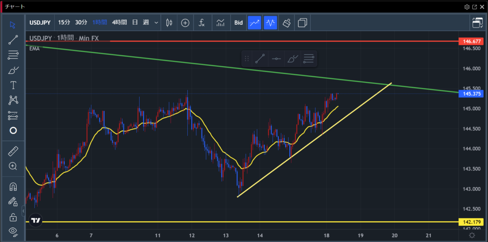
Task: Open the horizontal lines tool group
Action: pyautogui.click(x=13, y=55)
